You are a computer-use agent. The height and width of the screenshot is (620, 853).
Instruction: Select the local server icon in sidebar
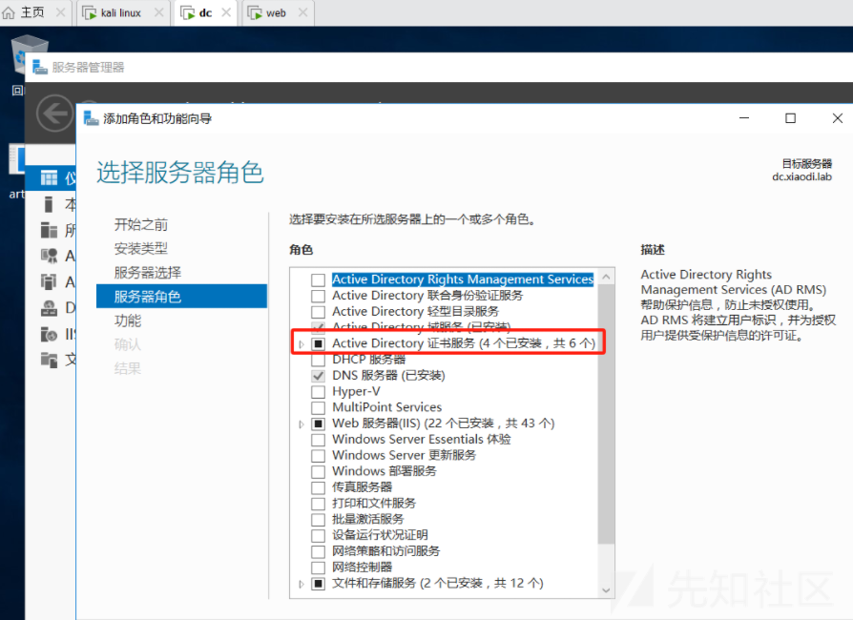coord(49,204)
